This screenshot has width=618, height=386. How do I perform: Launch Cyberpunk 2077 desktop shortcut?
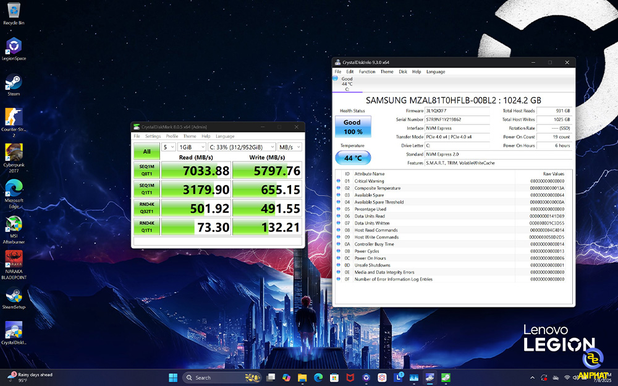[14, 158]
